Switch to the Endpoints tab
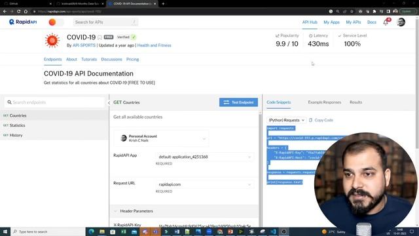The image size is (419, 236). pyautogui.click(x=52, y=60)
